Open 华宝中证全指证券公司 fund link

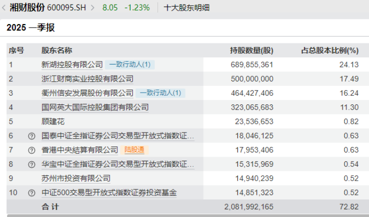(118, 164)
